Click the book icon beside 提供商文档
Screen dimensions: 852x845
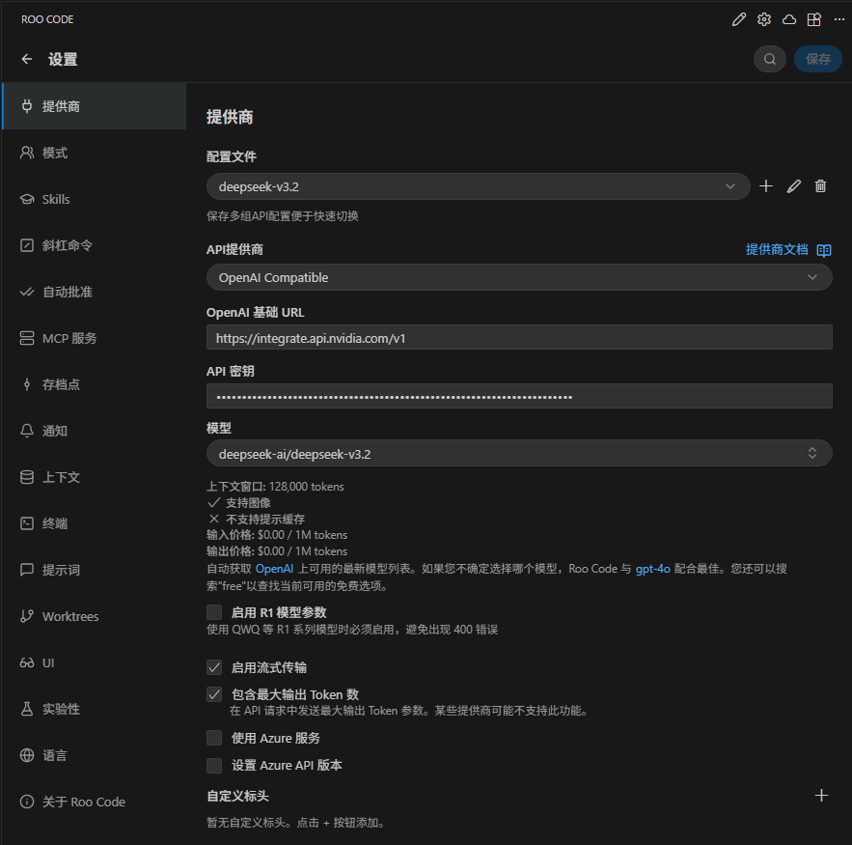pyautogui.click(x=824, y=250)
